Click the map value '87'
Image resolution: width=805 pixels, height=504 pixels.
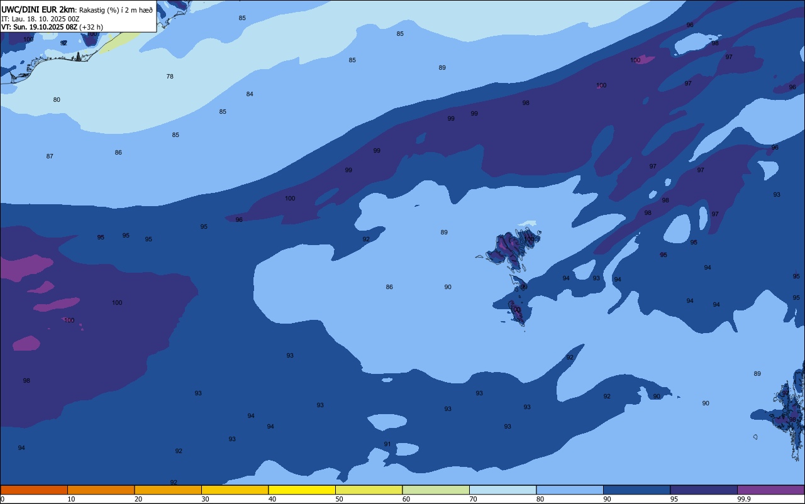(x=50, y=156)
